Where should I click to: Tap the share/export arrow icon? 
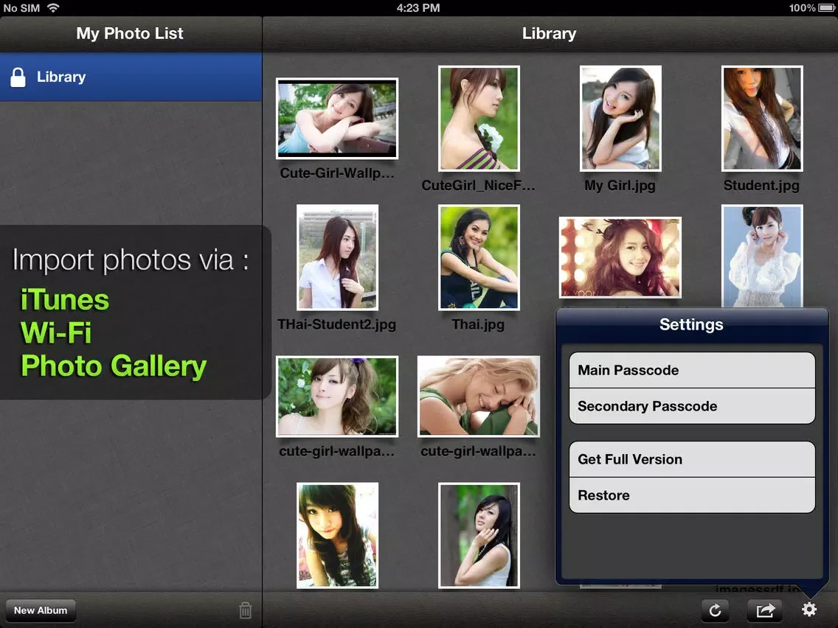764,610
